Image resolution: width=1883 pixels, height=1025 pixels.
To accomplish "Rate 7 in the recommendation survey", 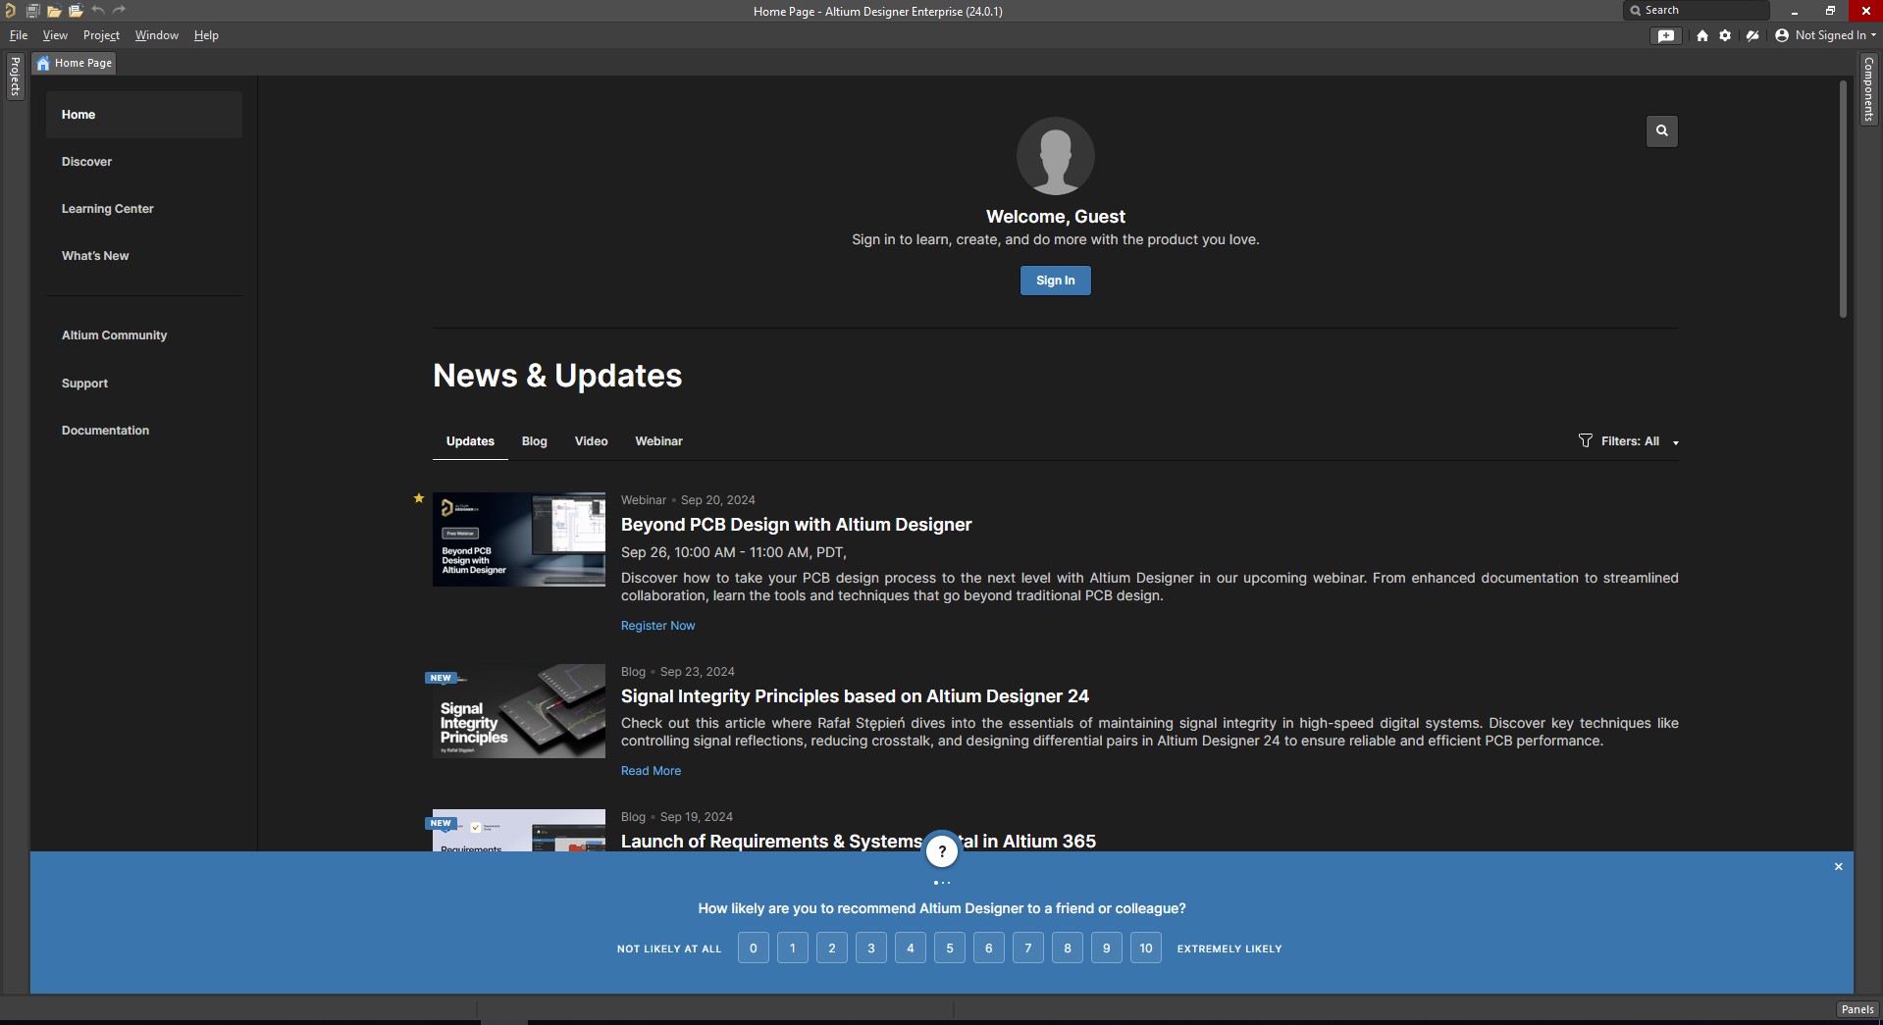I will click(1028, 948).
